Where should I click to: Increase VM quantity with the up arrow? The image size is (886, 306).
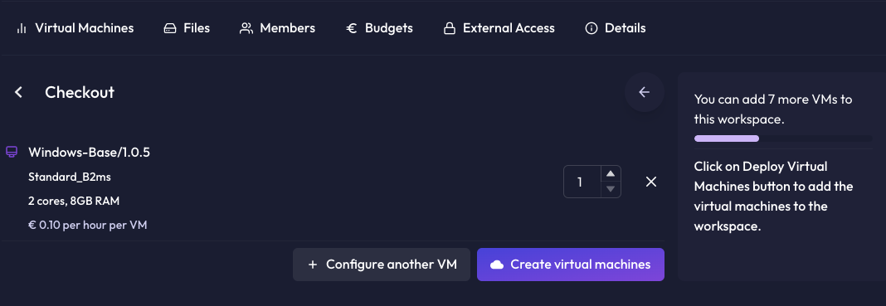click(611, 174)
